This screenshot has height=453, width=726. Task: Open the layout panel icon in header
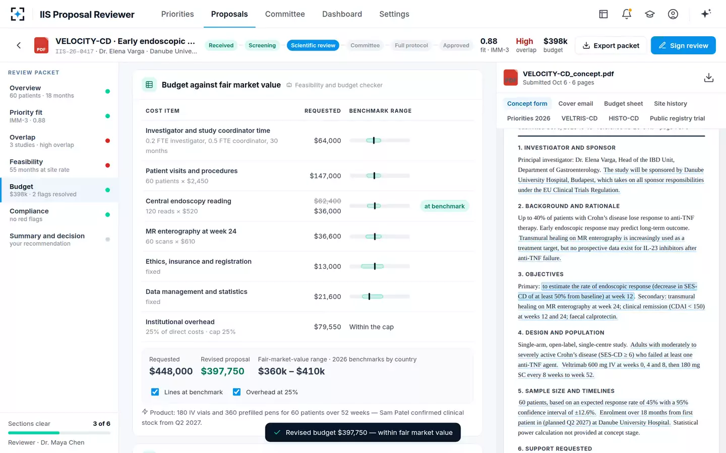coord(603,14)
